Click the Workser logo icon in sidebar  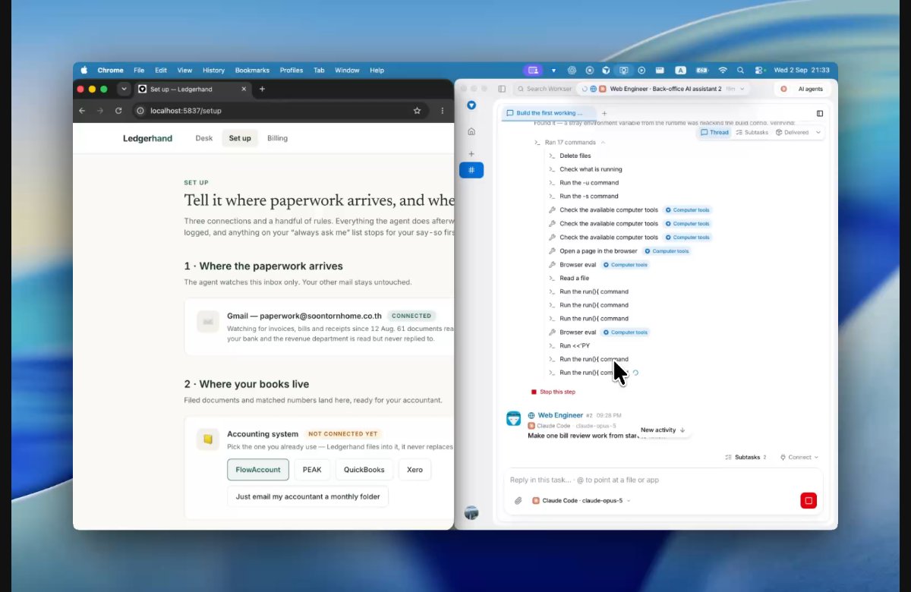click(x=471, y=105)
